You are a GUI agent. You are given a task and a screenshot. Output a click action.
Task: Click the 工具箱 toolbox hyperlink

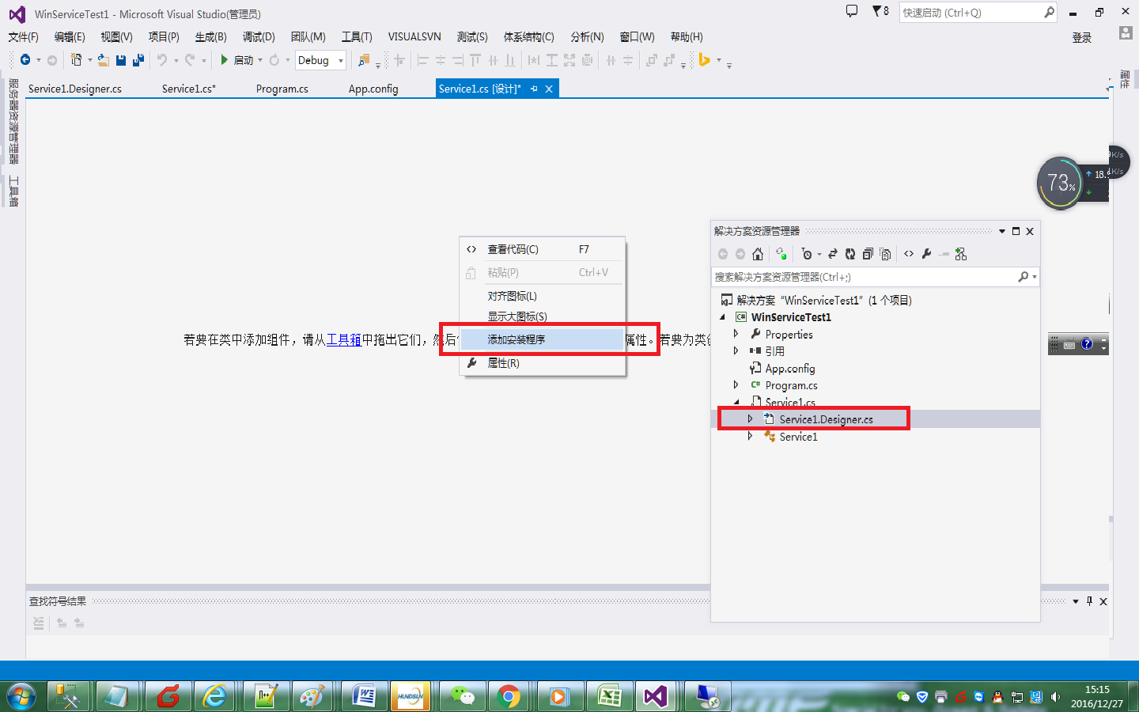[344, 339]
